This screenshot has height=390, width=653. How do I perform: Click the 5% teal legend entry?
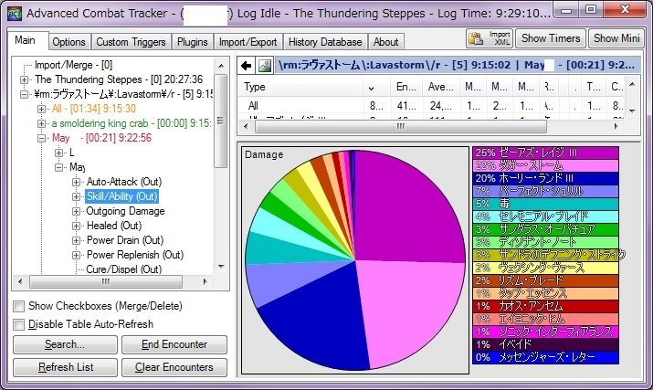tap(545, 204)
